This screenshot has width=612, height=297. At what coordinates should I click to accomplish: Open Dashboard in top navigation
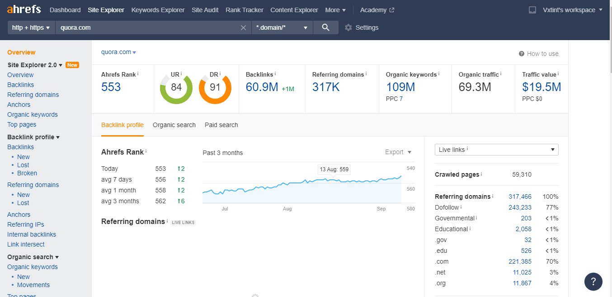pyautogui.click(x=65, y=10)
